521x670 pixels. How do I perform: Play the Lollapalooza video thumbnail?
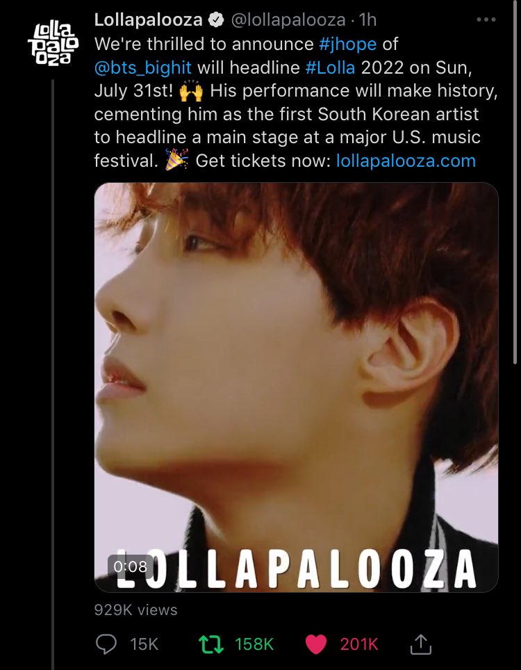(x=296, y=387)
